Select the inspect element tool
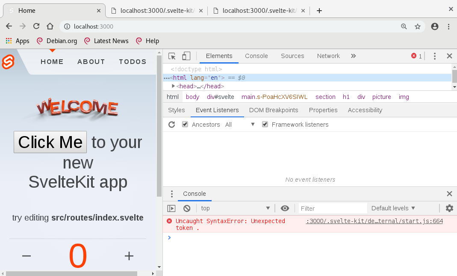The width and height of the screenshot is (457, 276). (x=172, y=56)
